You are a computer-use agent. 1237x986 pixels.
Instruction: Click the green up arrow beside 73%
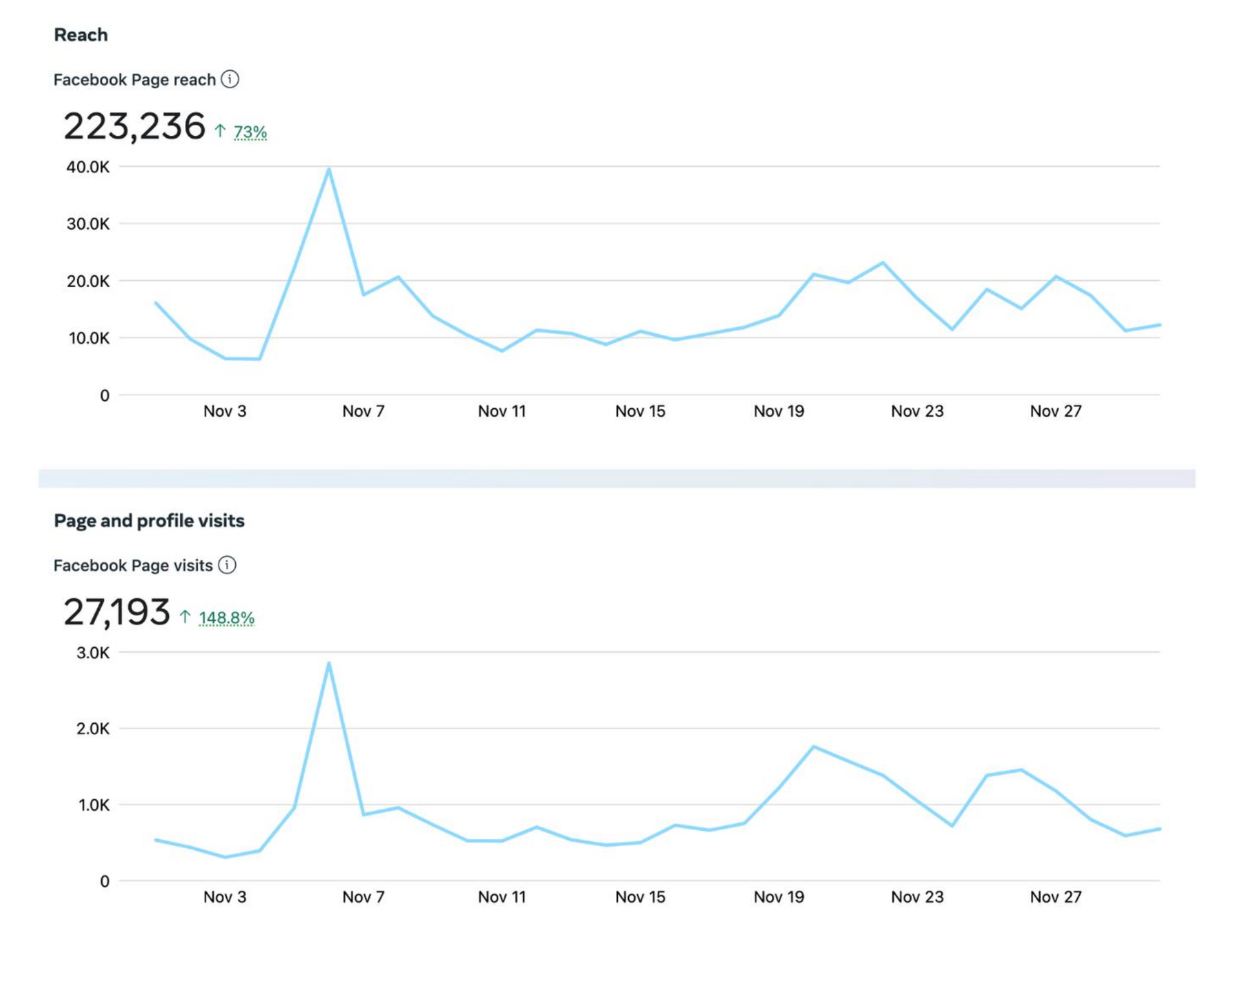pos(220,131)
